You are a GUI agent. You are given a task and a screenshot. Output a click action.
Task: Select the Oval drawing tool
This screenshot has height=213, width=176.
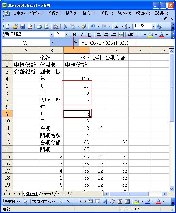point(83,201)
